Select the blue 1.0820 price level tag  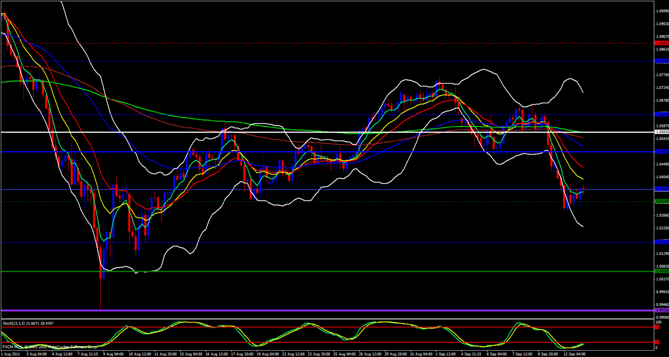click(662, 61)
